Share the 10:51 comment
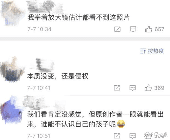Viewport: 170px width, 140px height. click(117, 136)
